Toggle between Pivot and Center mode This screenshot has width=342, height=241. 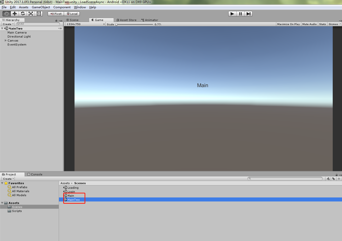(x=55, y=14)
